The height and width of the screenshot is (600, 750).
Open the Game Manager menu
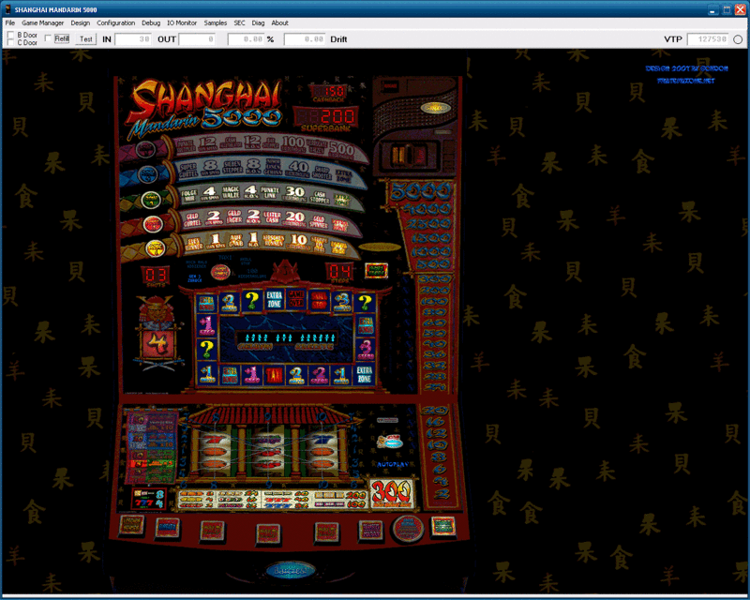pos(42,22)
